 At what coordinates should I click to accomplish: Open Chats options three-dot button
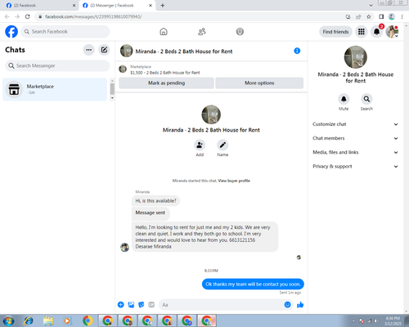point(88,50)
